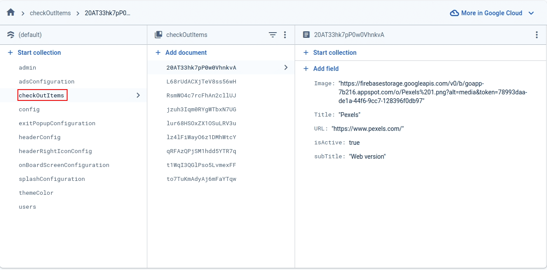Select checkOutItems in the breadcrumb path
547x270 pixels.
tap(50, 13)
